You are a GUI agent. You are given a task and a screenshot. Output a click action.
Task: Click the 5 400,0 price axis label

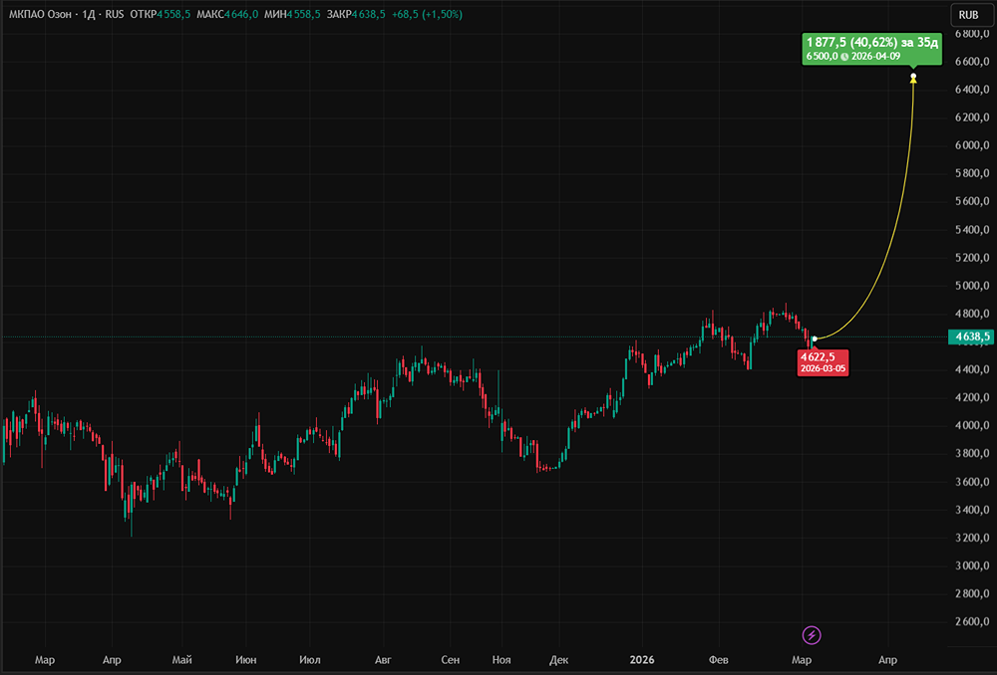[x=972, y=229]
